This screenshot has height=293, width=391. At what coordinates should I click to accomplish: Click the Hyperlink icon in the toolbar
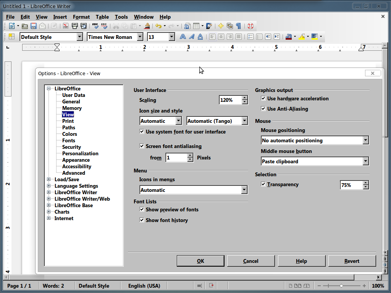click(187, 26)
